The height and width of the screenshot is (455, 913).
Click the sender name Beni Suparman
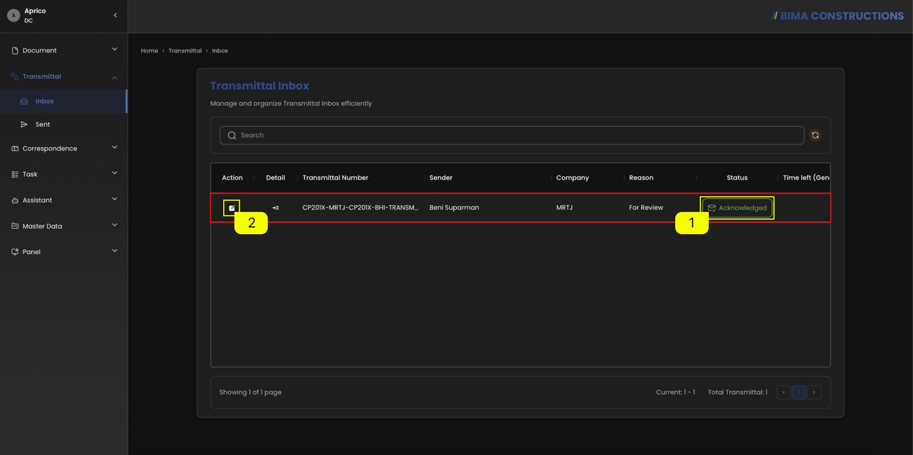[x=454, y=208]
